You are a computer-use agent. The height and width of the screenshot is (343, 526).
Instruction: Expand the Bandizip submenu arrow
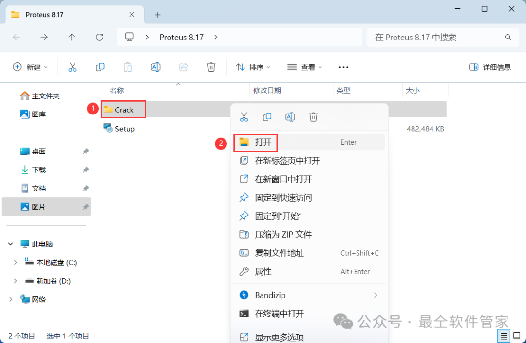click(376, 295)
